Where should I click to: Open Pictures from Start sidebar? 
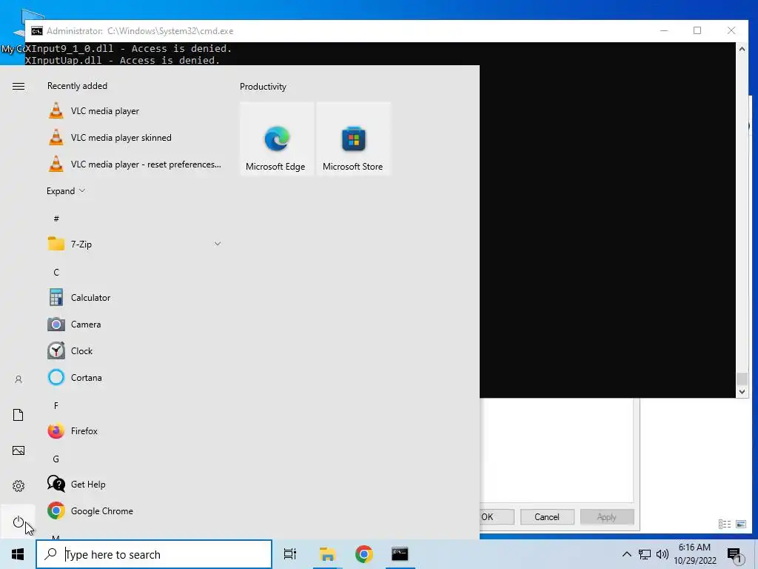click(18, 450)
